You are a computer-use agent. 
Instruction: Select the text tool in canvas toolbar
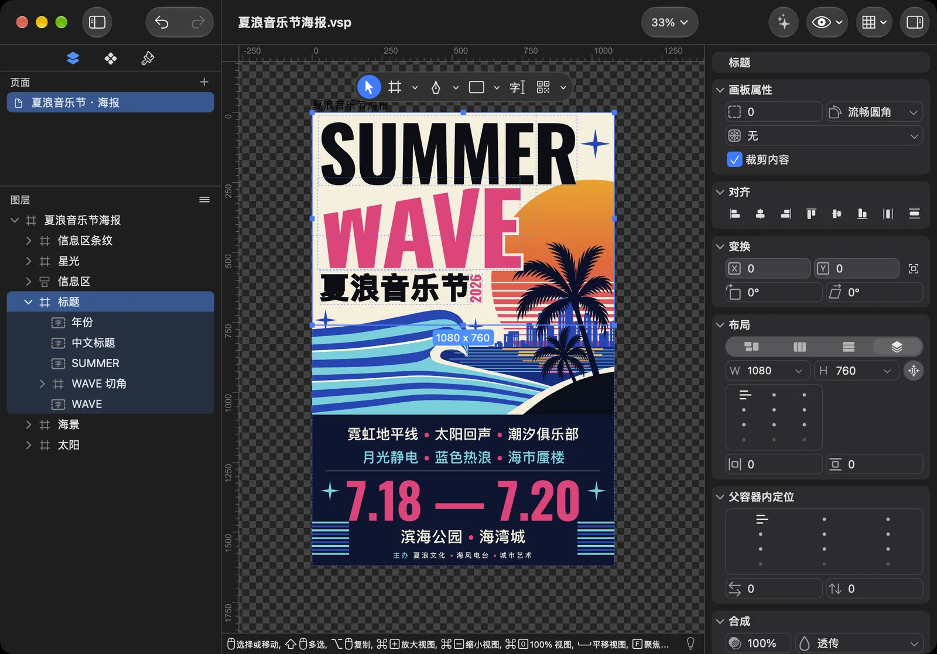point(518,87)
